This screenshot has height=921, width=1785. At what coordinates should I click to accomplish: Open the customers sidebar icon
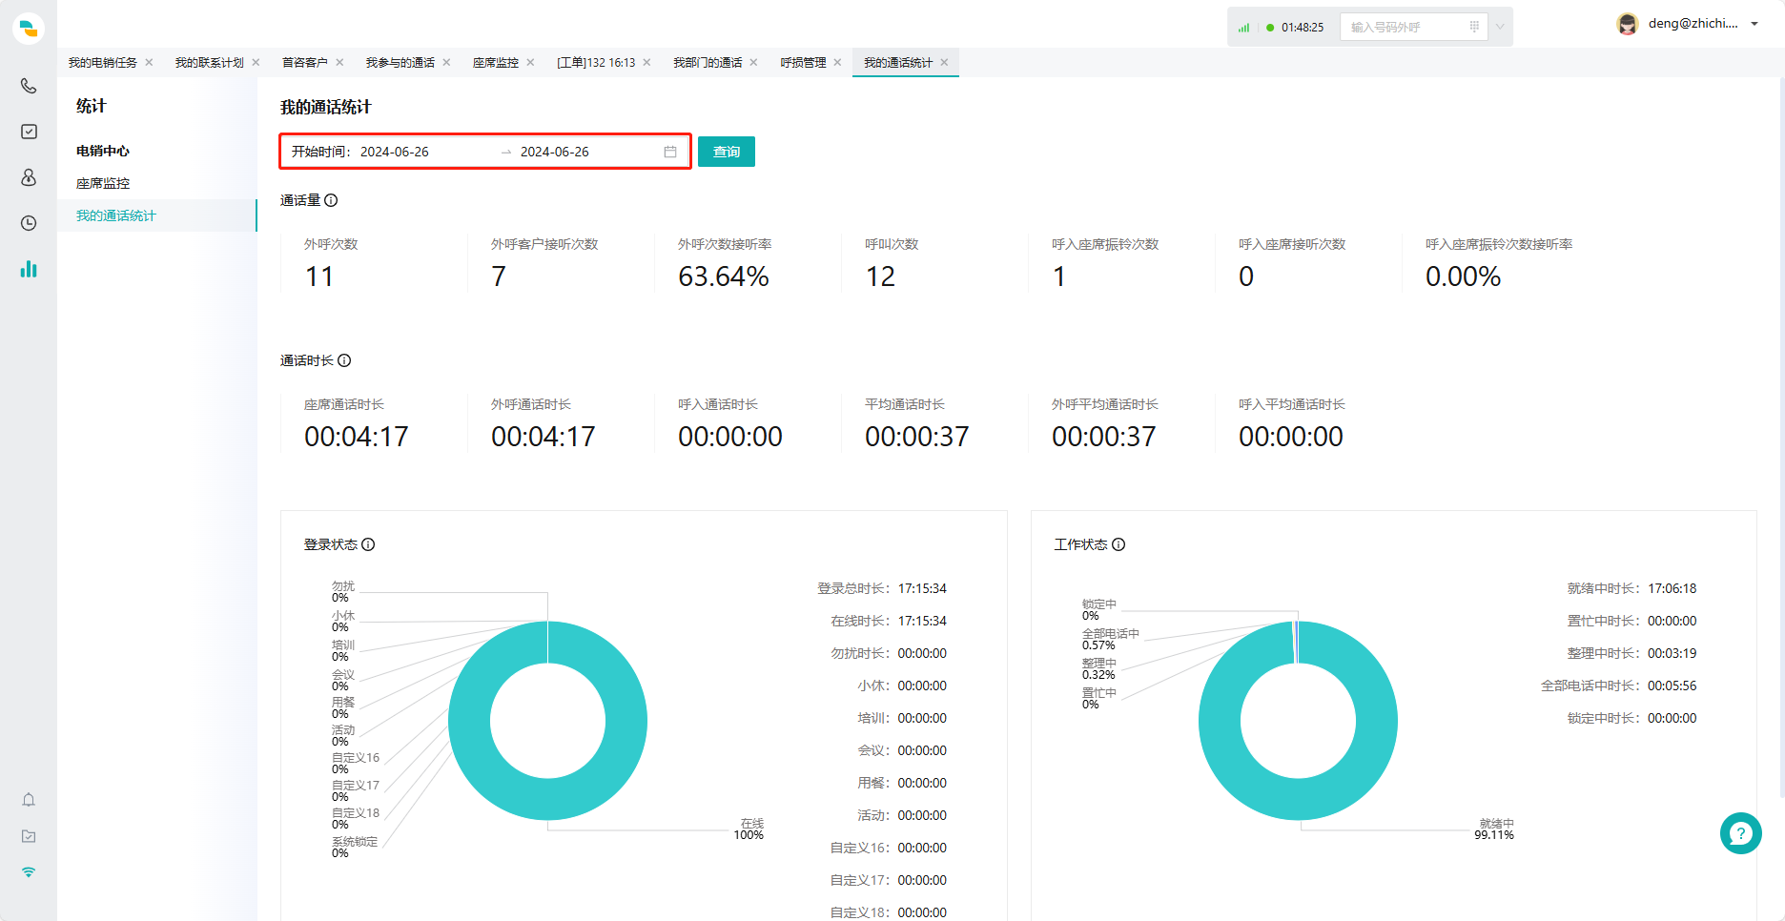[x=29, y=177]
